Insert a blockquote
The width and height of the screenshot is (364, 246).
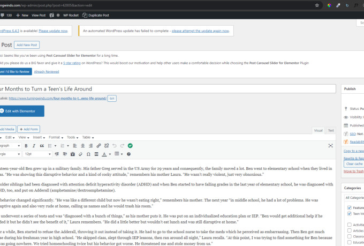(42, 146)
